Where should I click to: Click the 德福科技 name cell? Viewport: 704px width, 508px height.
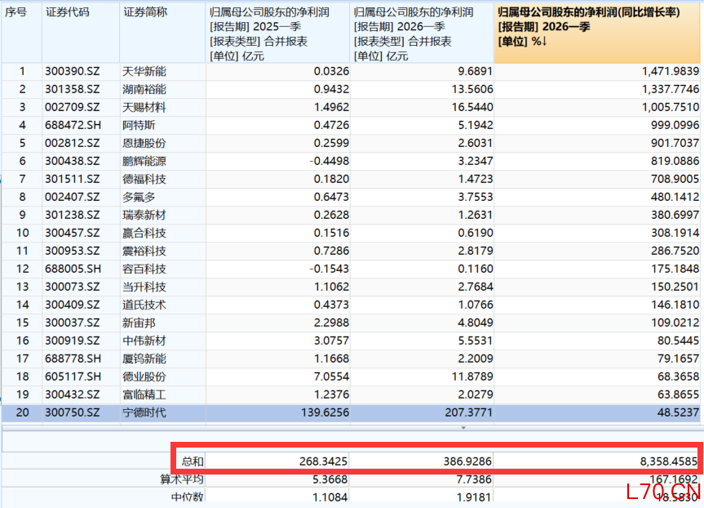point(144,180)
